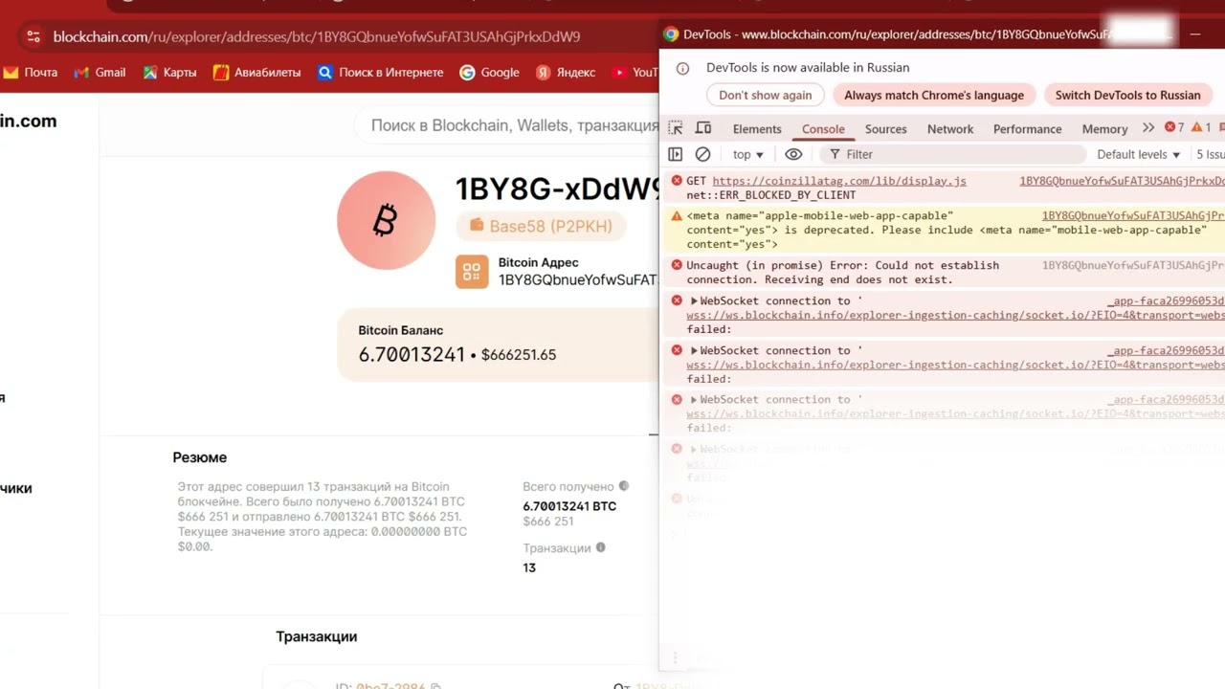
Task: Click the error icon of the Uncaught promise message
Action: [x=677, y=265]
